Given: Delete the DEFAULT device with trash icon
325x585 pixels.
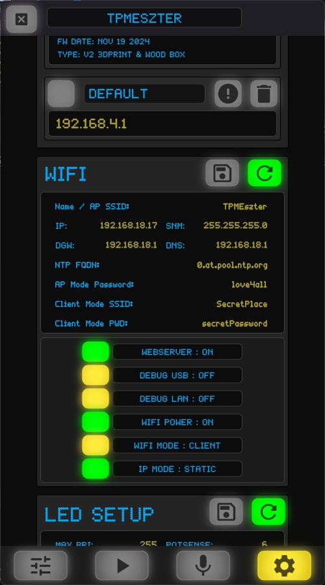Looking at the screenshot, I should [x=264, y=94].
